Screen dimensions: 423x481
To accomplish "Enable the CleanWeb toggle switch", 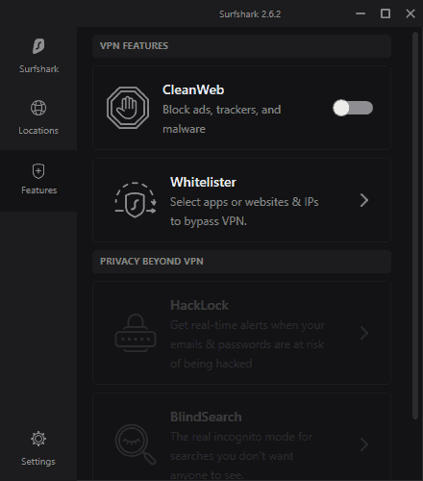I will click(353, 108).
